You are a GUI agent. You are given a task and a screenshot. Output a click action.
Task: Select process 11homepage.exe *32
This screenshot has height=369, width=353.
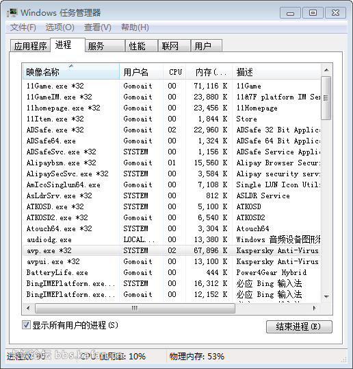(171, 108)
